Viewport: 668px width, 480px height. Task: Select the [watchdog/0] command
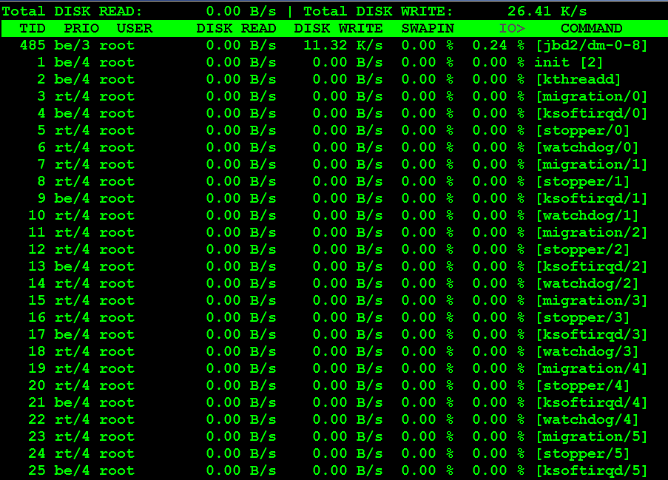pyautogui.click(x=587, y=147)
